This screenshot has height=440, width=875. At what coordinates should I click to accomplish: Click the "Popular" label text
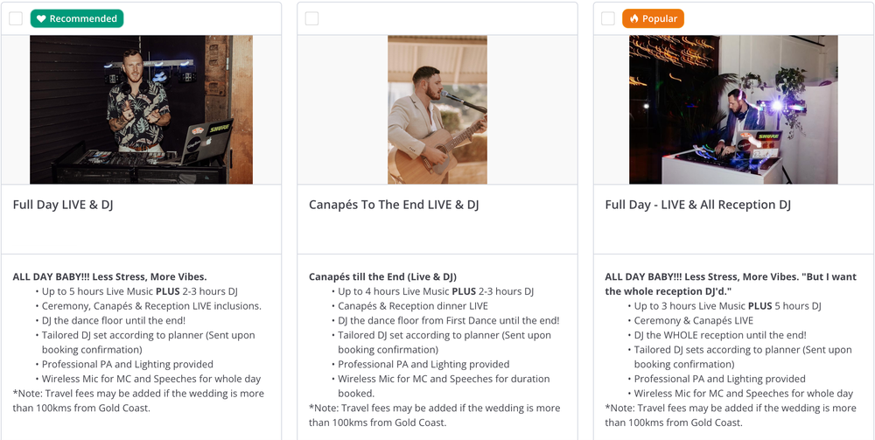tap(660, 18)
